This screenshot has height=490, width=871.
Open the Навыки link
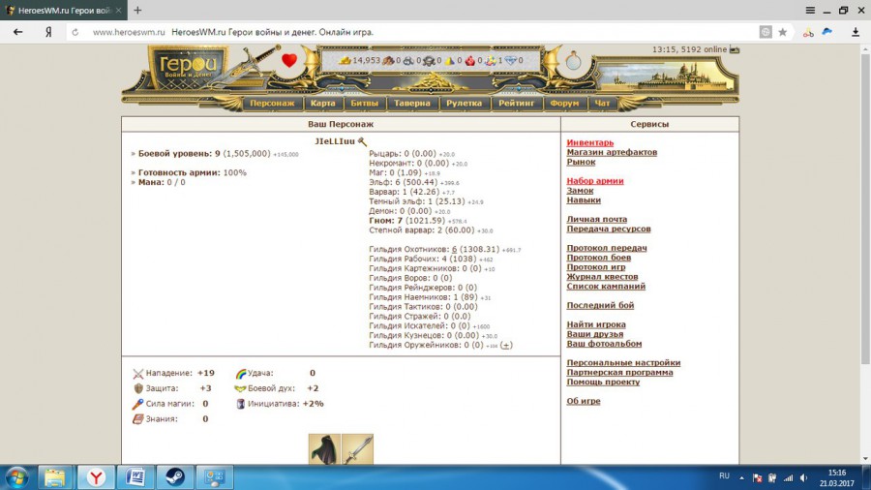coord(584,200)
